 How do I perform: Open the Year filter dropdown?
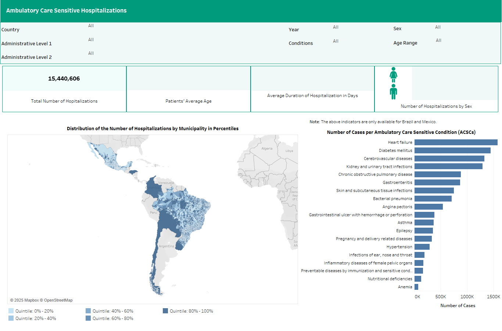point(336,27)
